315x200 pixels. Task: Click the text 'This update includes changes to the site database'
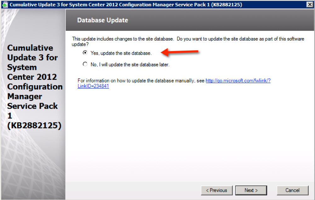tap(123, 39)
